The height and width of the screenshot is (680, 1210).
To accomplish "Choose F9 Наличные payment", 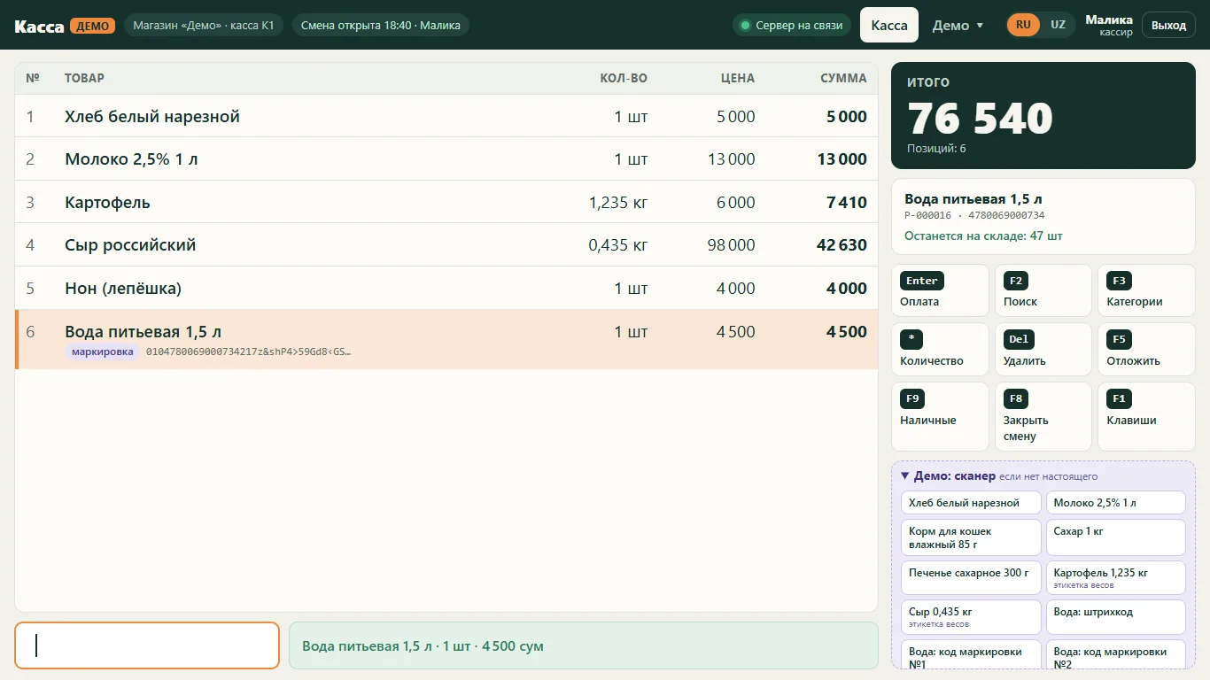I will pos(940,416).
